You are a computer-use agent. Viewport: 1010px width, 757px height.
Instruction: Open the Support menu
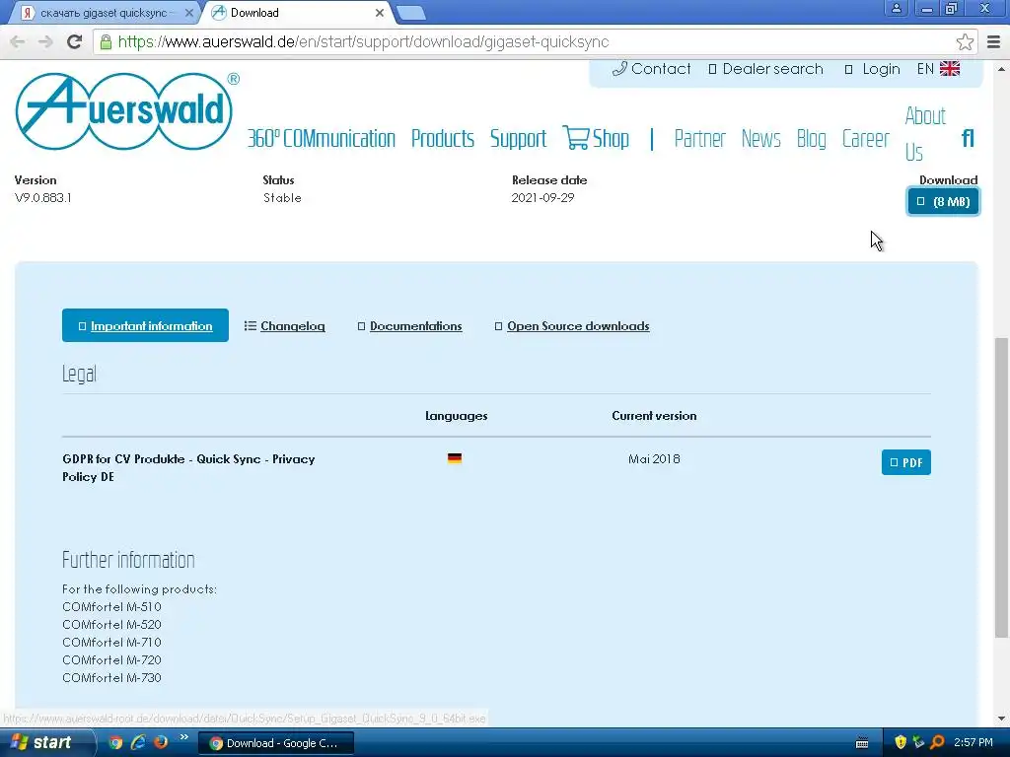click(518, 138)
